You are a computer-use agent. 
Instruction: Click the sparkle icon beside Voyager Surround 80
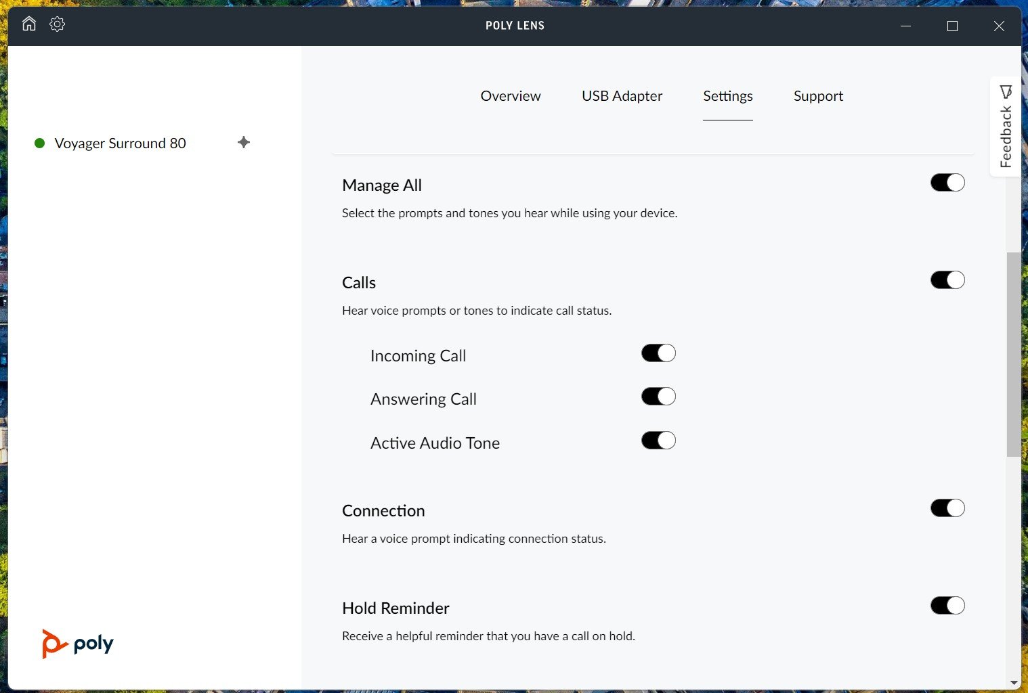(x=244, y=142)
